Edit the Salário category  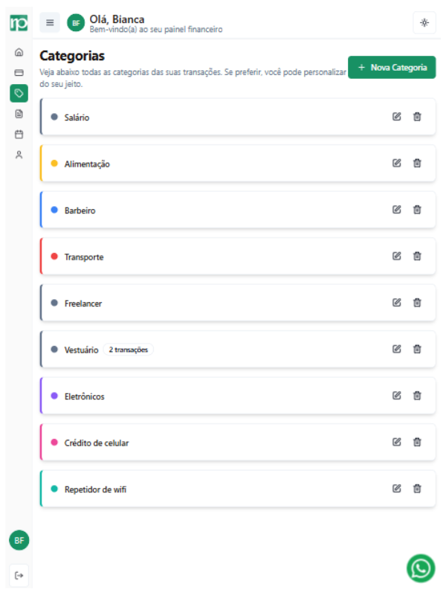pyautogui.click(x=397, y=117)
